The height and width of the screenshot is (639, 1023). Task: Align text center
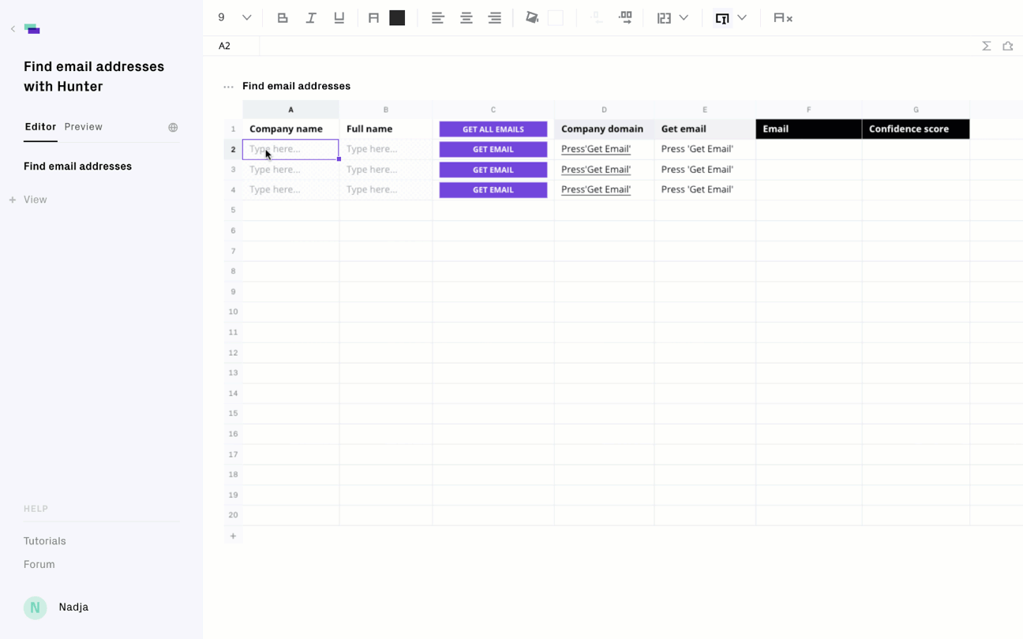[x=467, y=17]
